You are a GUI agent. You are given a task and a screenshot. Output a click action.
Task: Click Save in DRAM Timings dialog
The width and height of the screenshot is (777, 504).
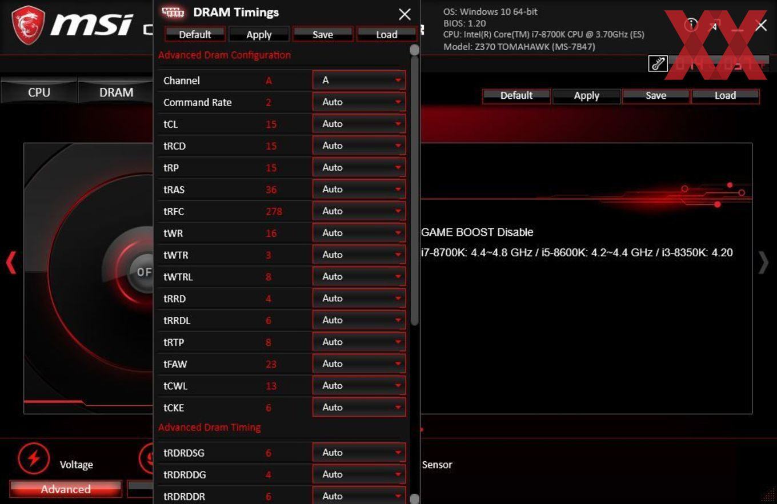pos(323,34)
